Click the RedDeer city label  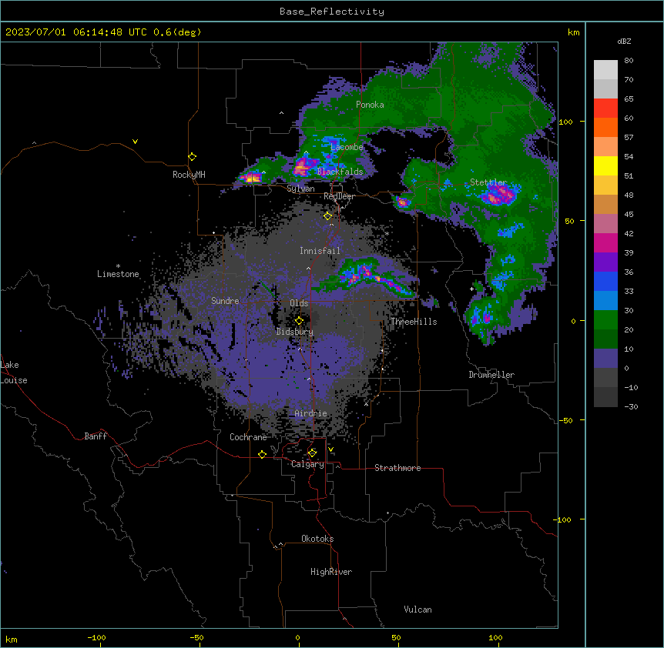click(x=339, y=196)
